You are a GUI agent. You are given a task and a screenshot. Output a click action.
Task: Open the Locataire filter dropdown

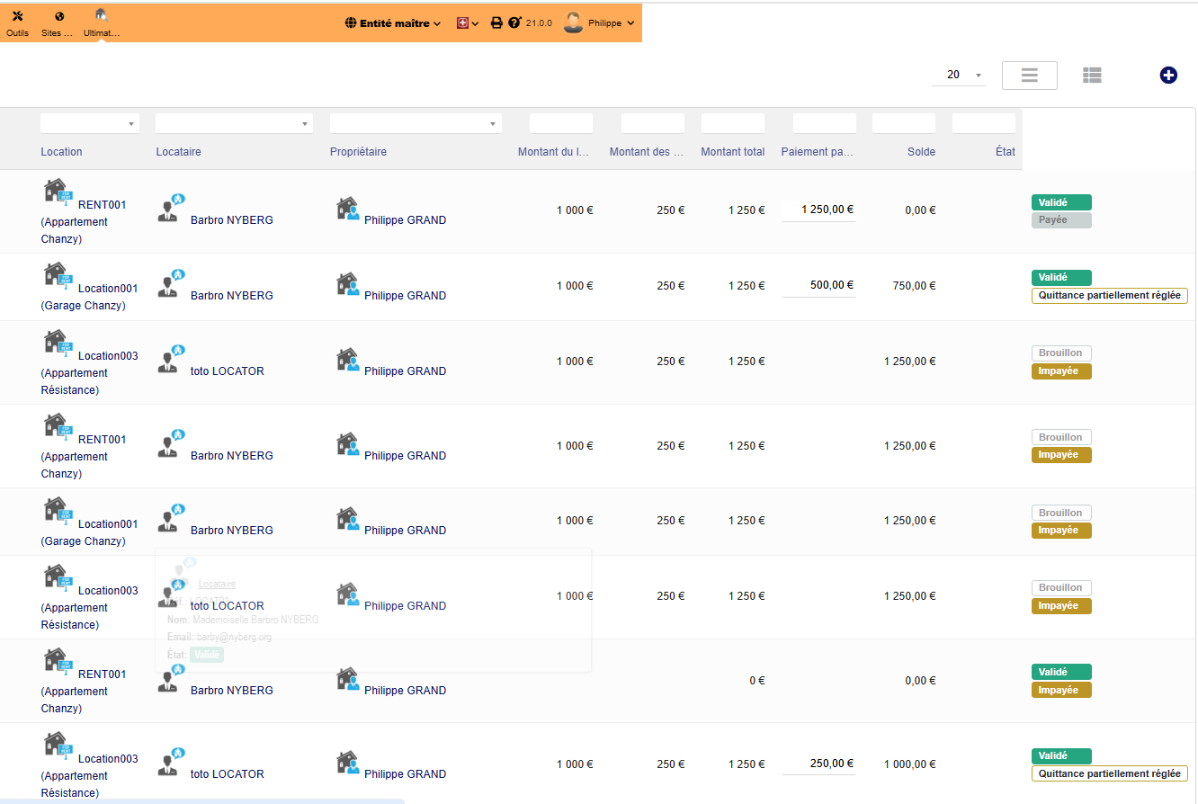[234, 123]
